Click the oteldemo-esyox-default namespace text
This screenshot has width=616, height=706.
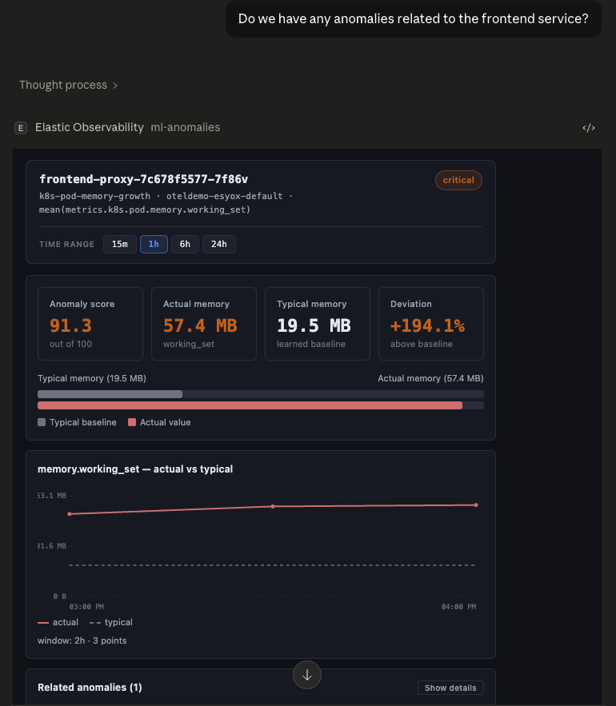pyautogui.click(x=225, y=197)
